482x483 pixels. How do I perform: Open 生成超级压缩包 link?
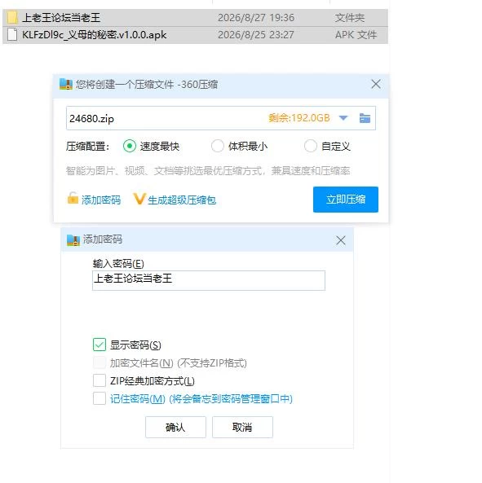coord(182,200)
